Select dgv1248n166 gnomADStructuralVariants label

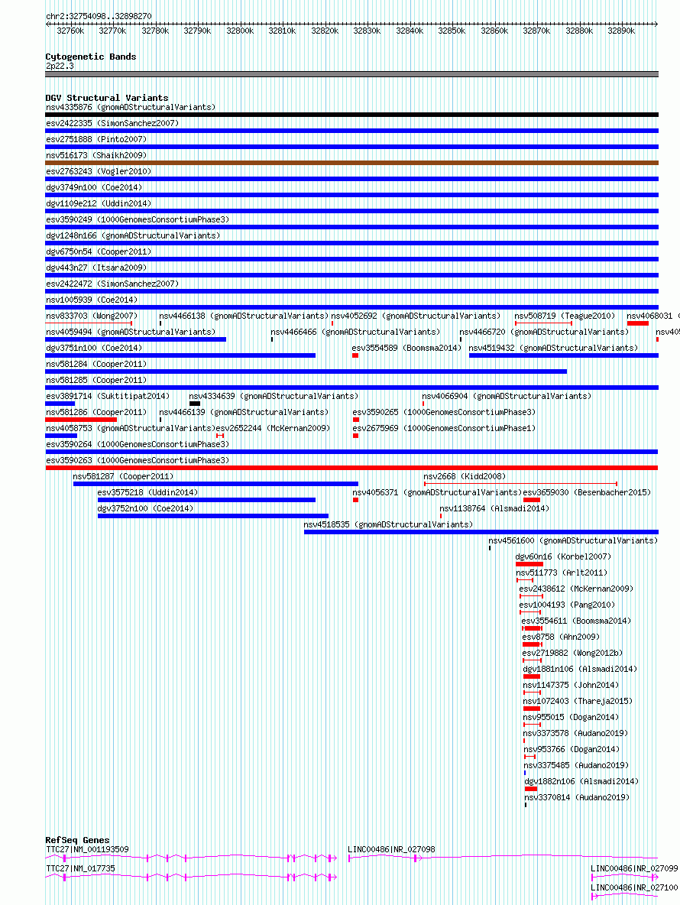(x=133, y=236)
